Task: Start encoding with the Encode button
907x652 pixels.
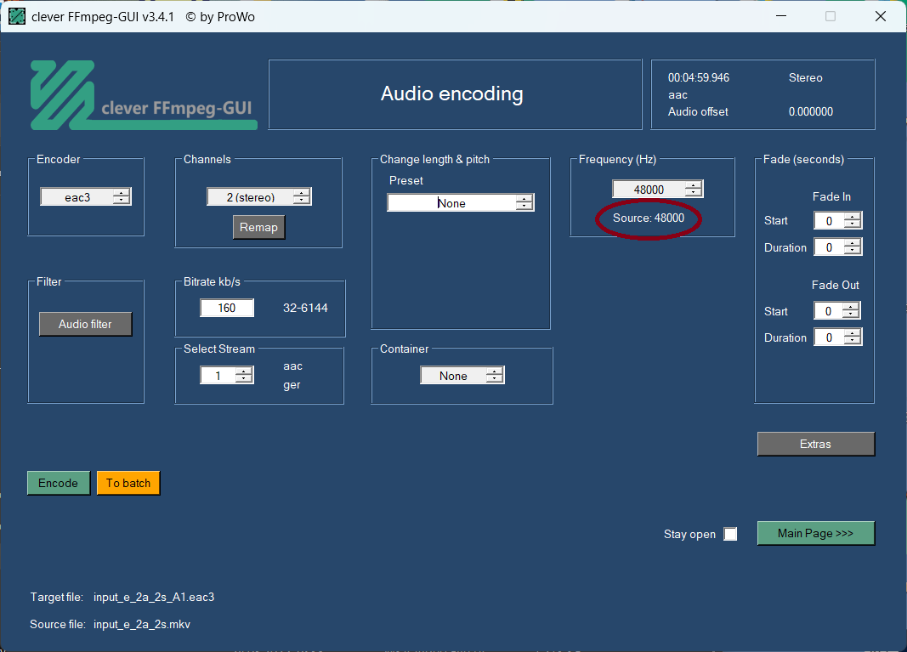Action: (x=59, y=483)
